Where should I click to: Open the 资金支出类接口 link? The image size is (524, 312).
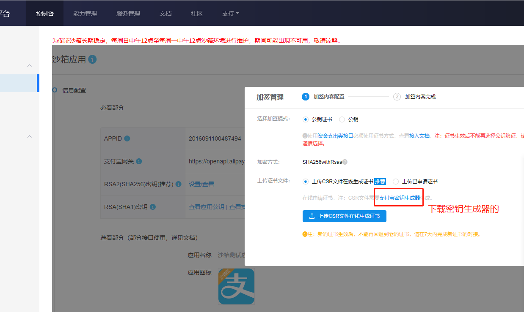tap(335, 136)
